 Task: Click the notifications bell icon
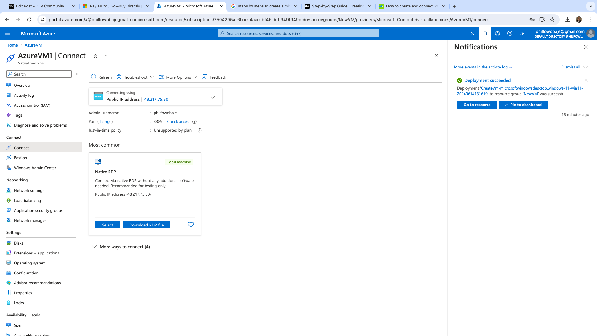[485, 33]
